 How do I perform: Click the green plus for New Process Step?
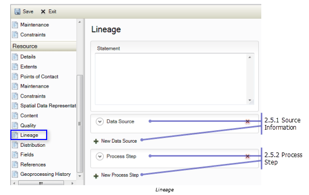tap(96, 175)
